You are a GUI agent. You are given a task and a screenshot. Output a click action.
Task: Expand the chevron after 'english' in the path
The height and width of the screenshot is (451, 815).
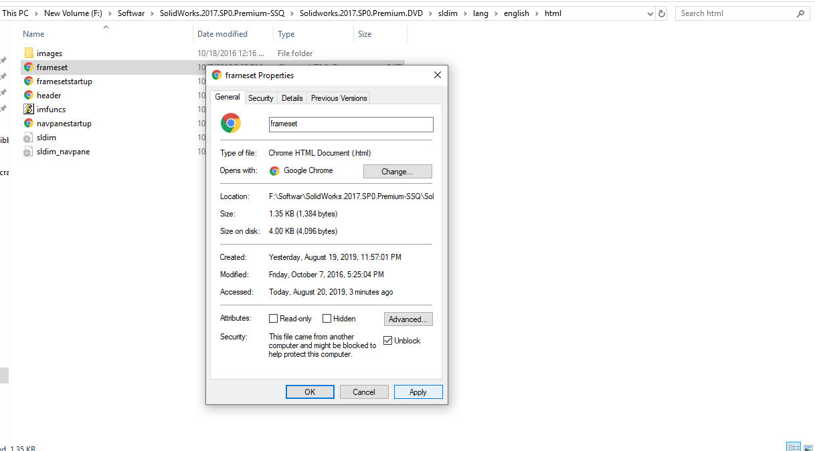[x=535, y=13]
